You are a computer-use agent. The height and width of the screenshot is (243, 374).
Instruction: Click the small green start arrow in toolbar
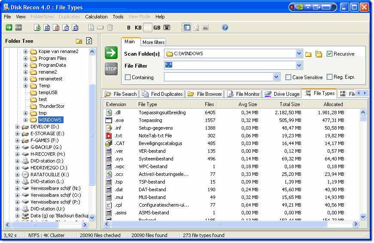point(9,27)
